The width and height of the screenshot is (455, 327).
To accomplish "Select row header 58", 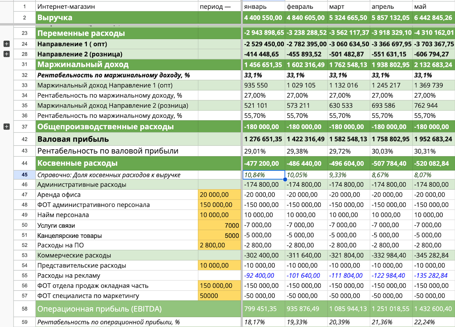I will [24, 309].
